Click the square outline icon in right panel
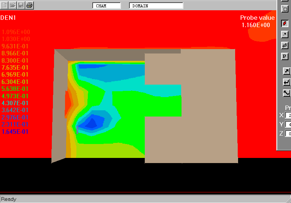Image resolution: width=291 pixels, height=203 pixels. [285, 9]
